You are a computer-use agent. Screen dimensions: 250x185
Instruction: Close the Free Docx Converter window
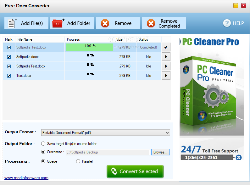pos(243,6)
